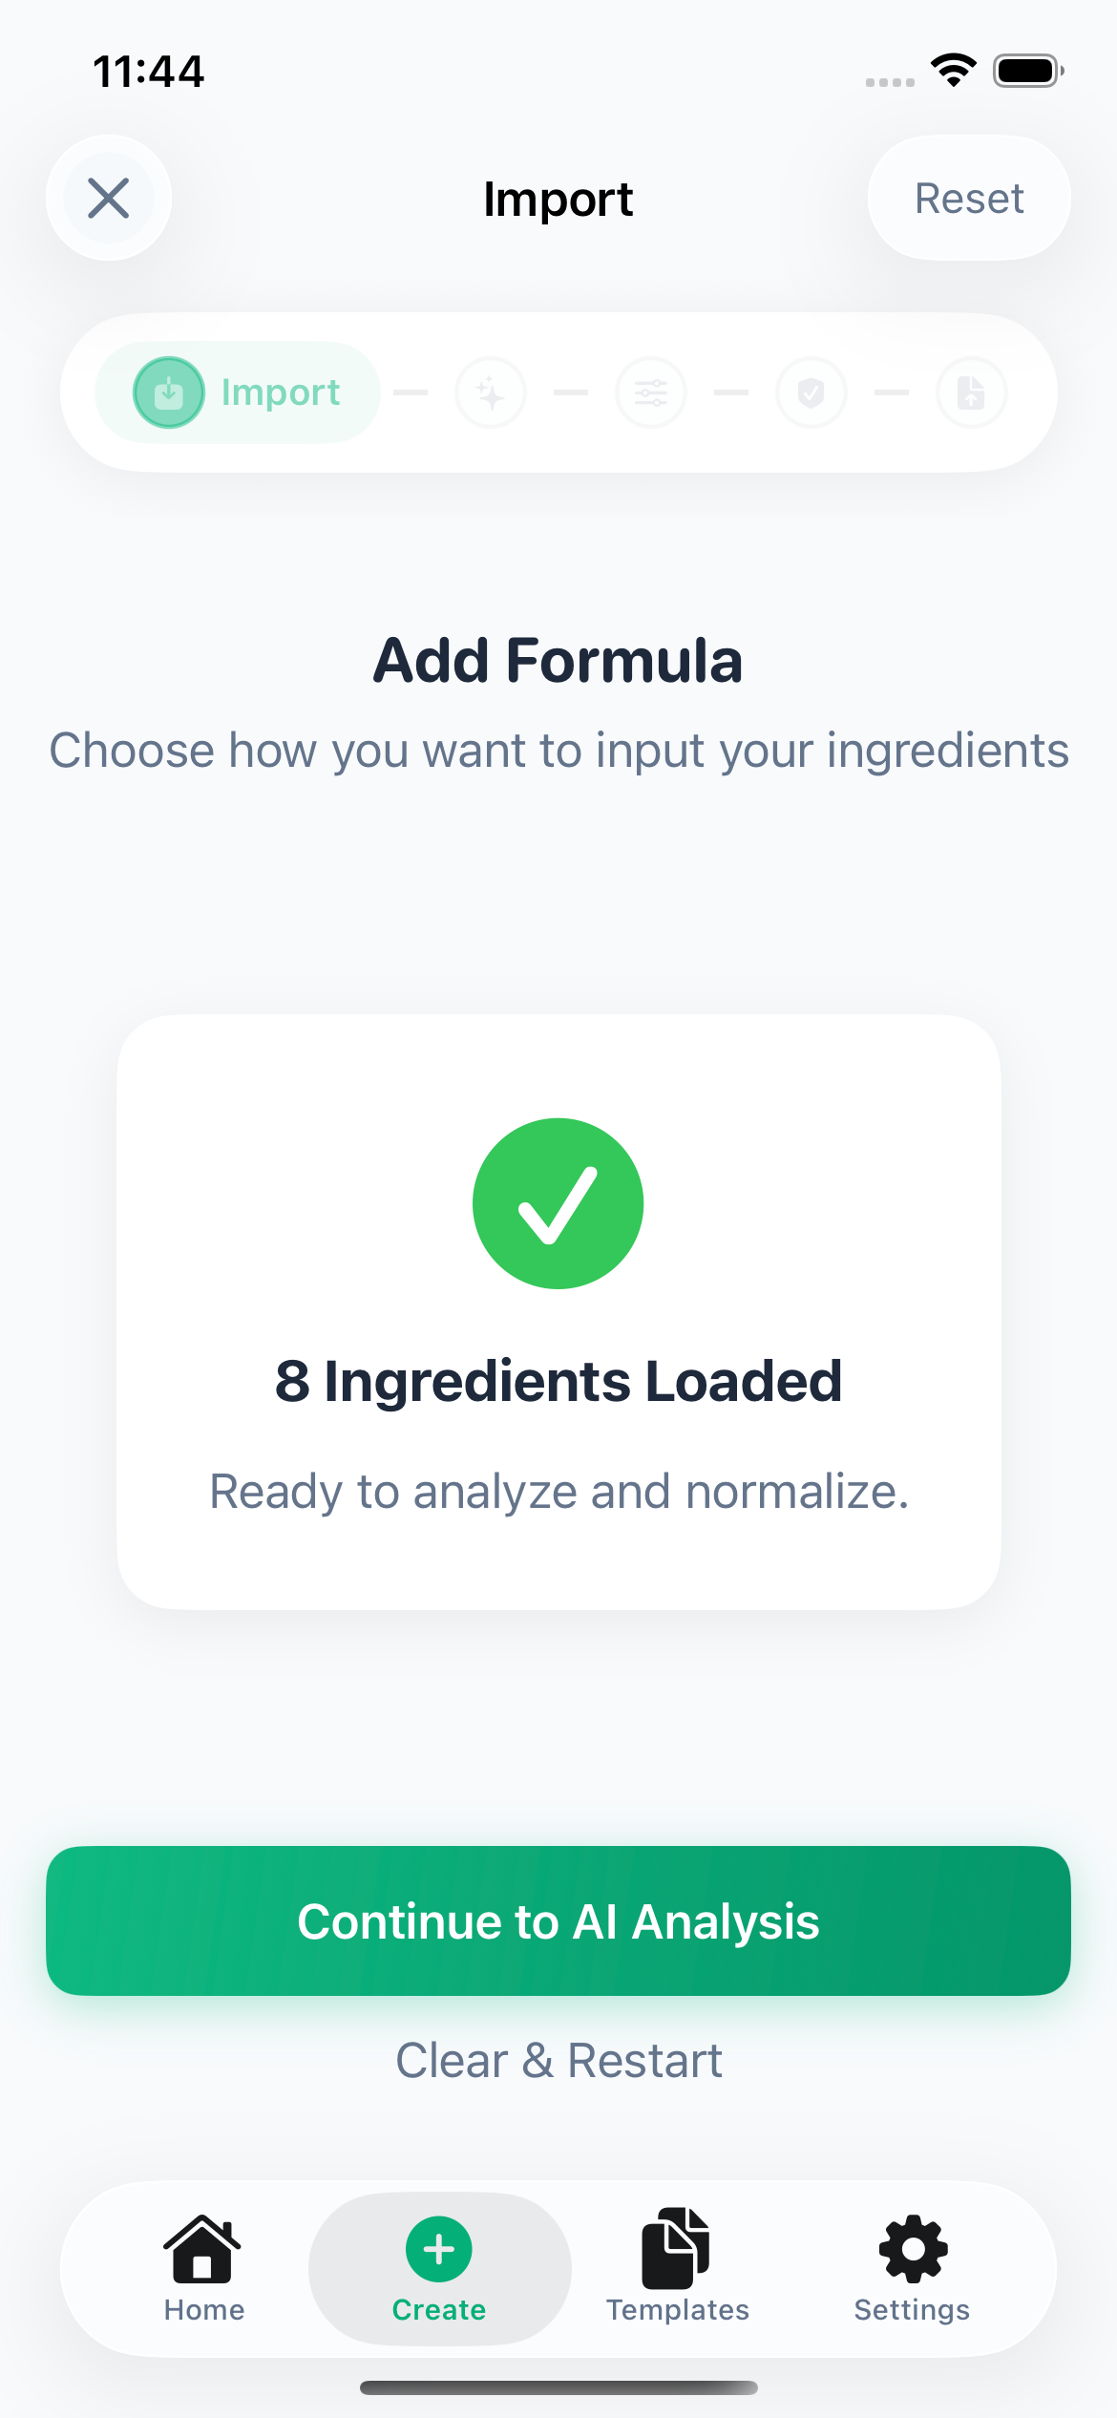Switch to the Templates tab
This screenshot has width=1117, height=2418.
click(677, 2268)
